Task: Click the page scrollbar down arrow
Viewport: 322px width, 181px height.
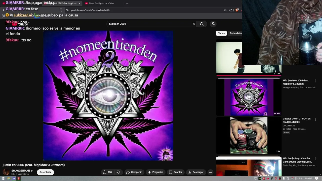Action: click(x=320, y=174)
